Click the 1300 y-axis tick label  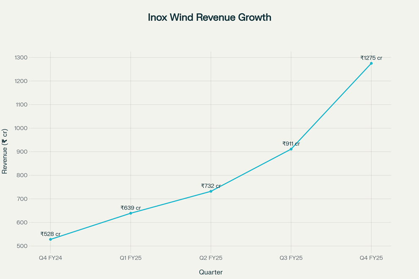21,58
